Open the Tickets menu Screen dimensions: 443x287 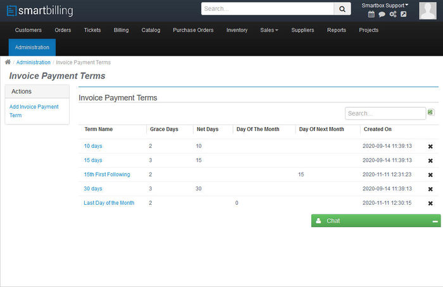pos(92,30)
